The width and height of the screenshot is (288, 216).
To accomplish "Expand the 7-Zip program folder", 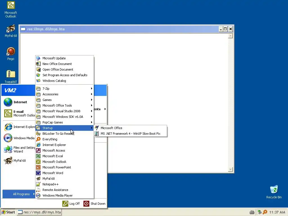I will [64, 89].
